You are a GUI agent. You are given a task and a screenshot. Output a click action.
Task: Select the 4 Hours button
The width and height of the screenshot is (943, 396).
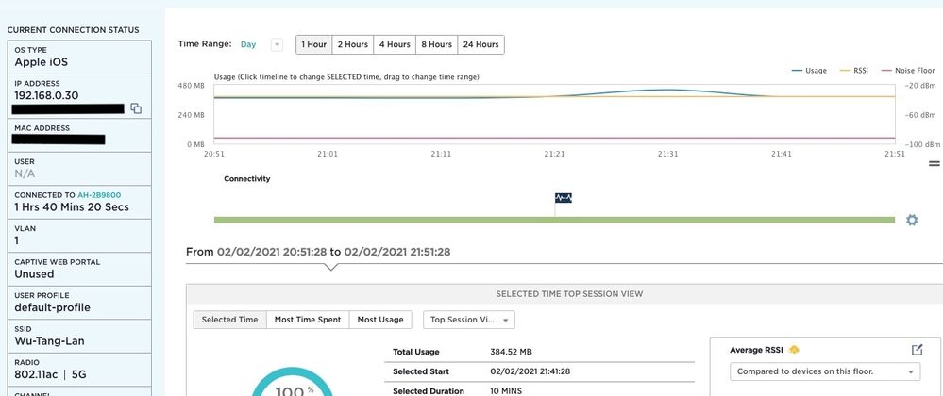pos(395,44)
